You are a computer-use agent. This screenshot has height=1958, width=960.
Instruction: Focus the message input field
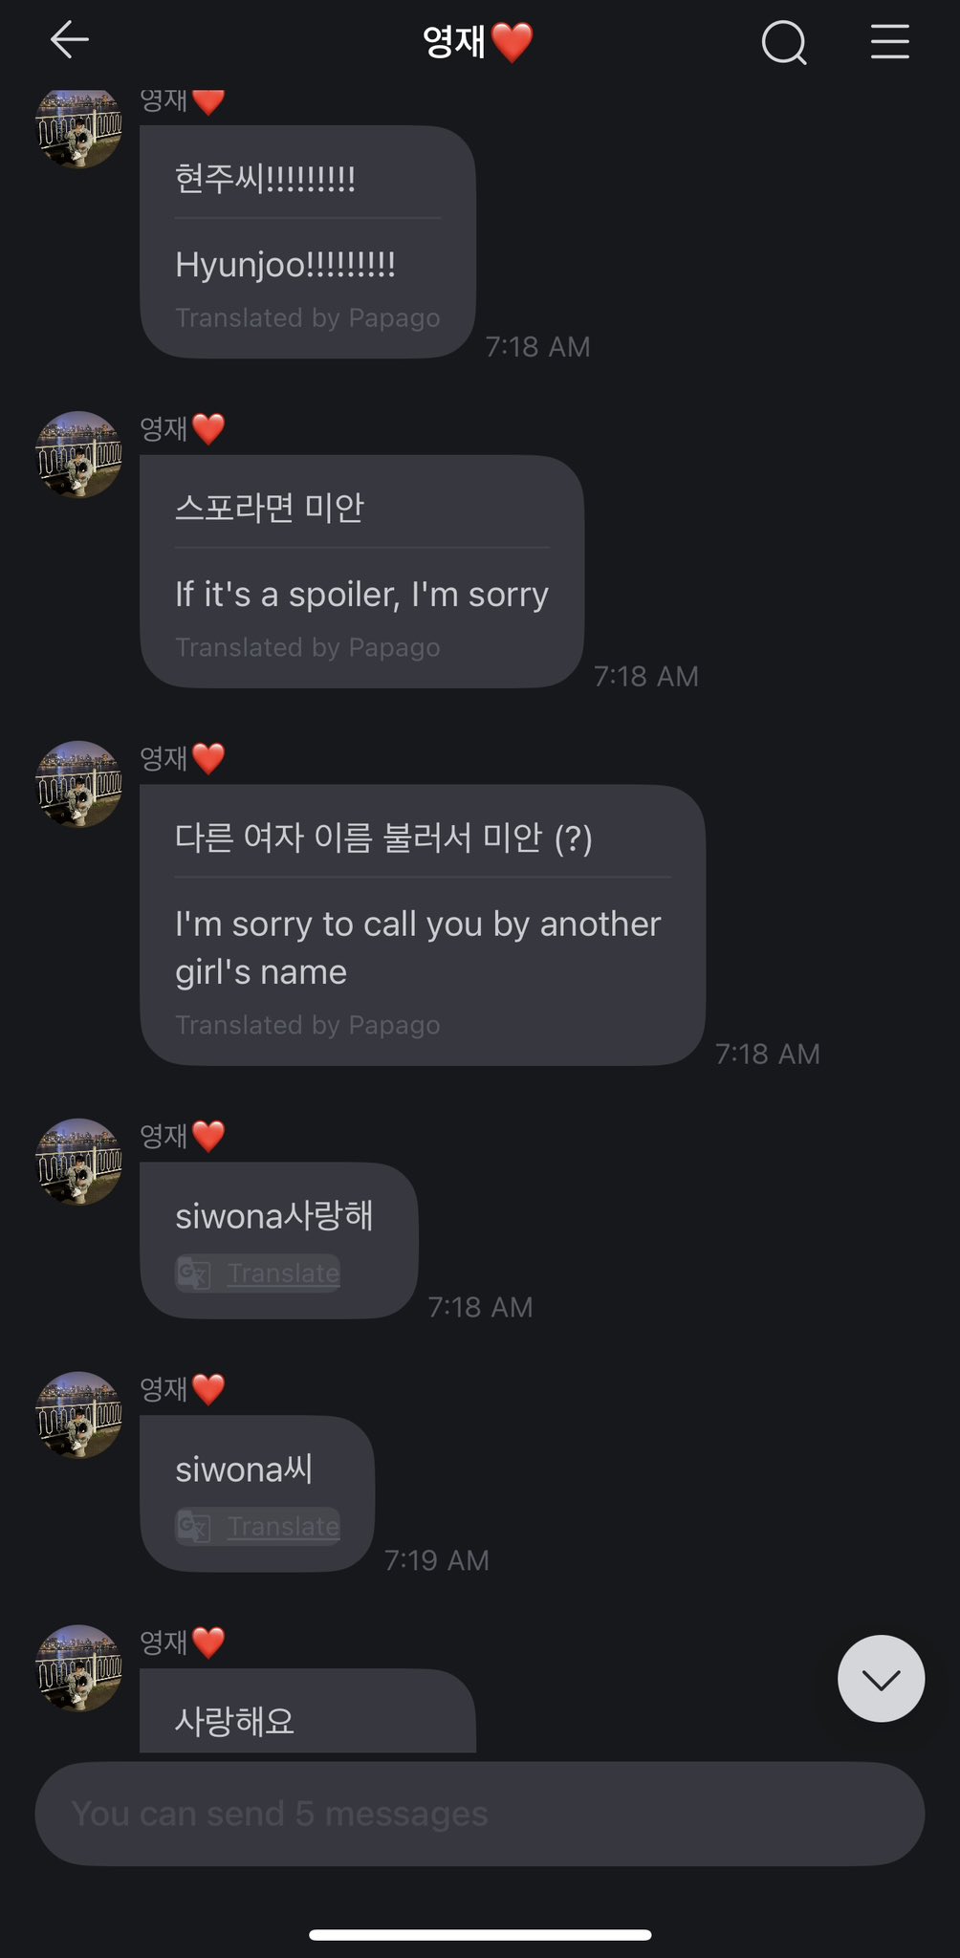(x=479, y=1814)
